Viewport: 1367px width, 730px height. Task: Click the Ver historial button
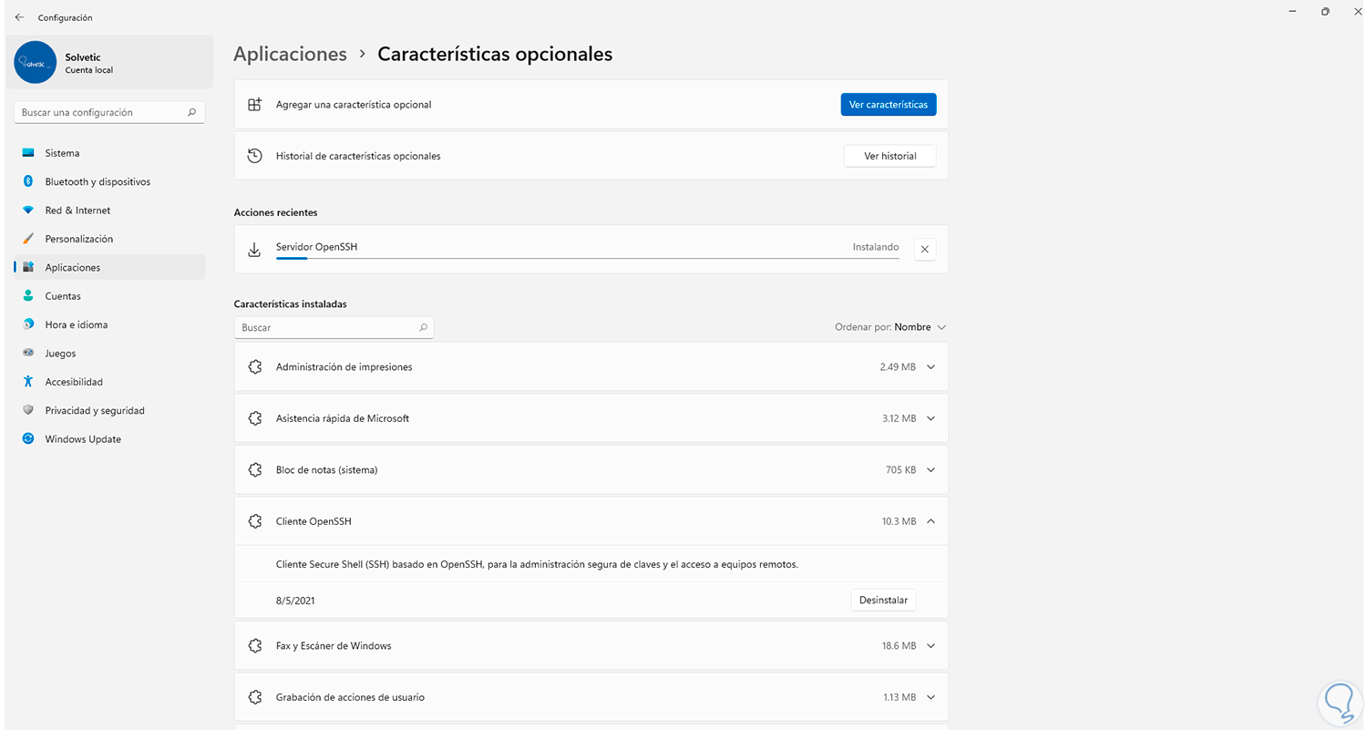(x=889, y=156)
